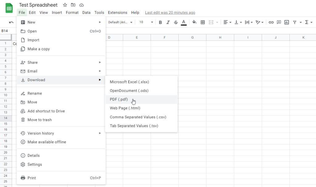This screenshot has height=187, width=316.
Task: Download as Comma Separated Values (.csv)
Action: (141, 117)
